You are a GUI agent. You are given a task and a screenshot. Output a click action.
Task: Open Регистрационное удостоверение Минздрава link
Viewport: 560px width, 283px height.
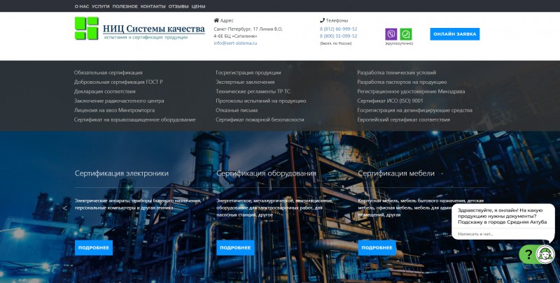point(411,92)
